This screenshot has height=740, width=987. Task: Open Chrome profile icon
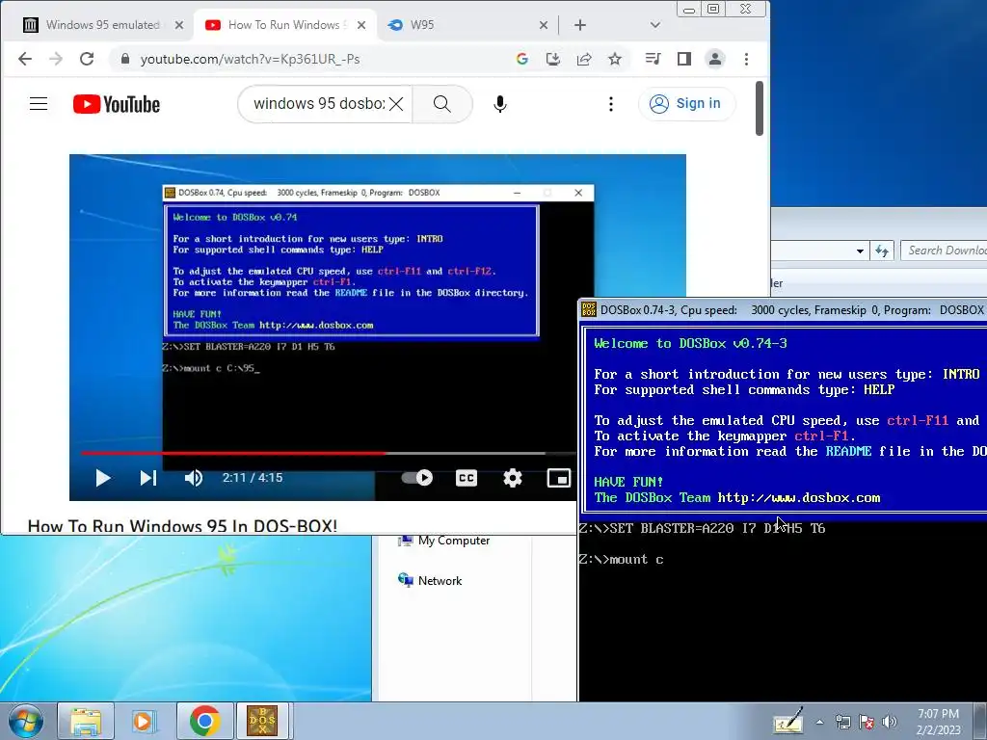coord(715,59)
